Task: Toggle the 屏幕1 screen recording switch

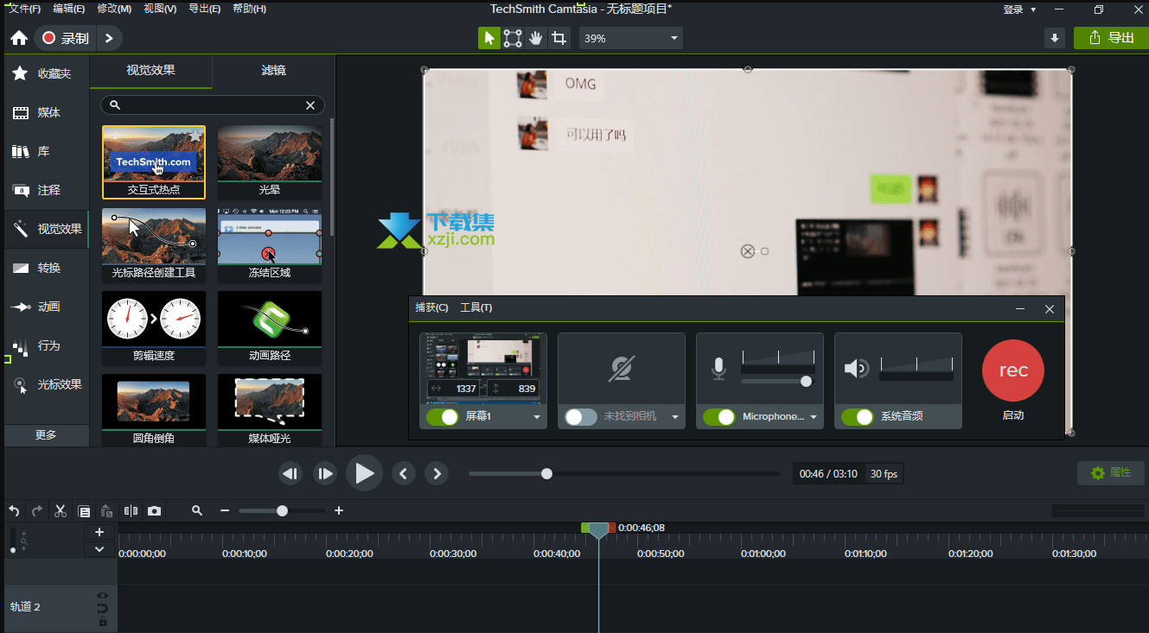Action: click(x=442, y=417)
